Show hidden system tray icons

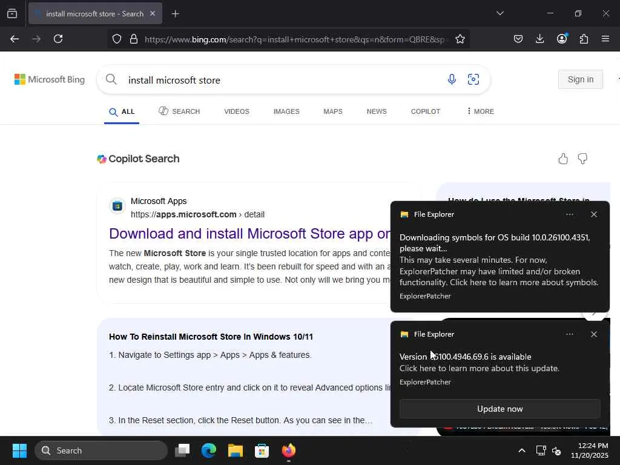pyautogui.click(x=522, y=450)
